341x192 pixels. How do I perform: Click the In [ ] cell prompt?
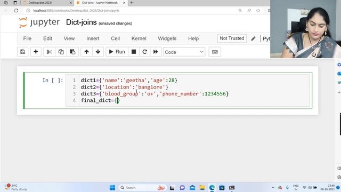53,81
